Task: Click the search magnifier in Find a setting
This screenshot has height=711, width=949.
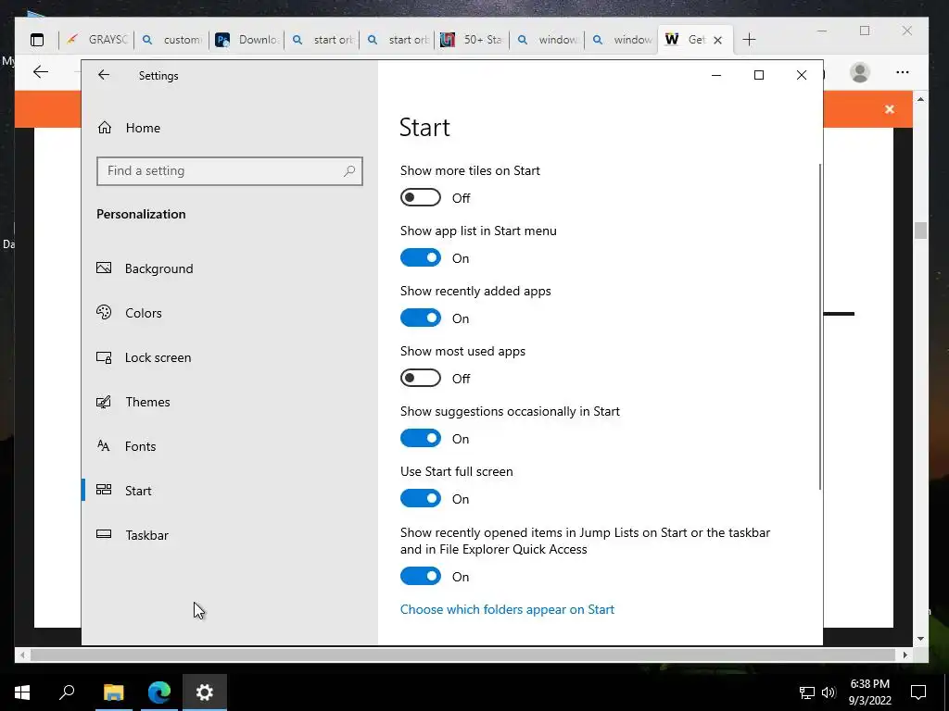Action: click(x=349, y=171)
